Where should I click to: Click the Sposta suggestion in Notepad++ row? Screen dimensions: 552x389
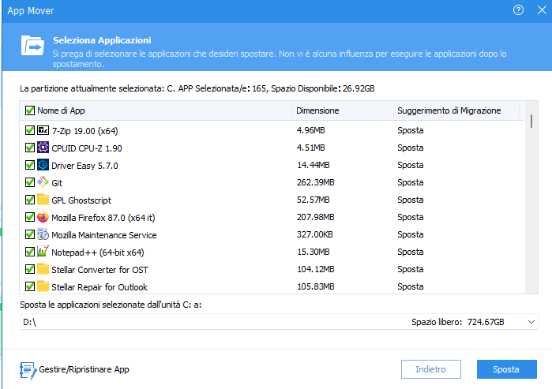tap(410, 252)
